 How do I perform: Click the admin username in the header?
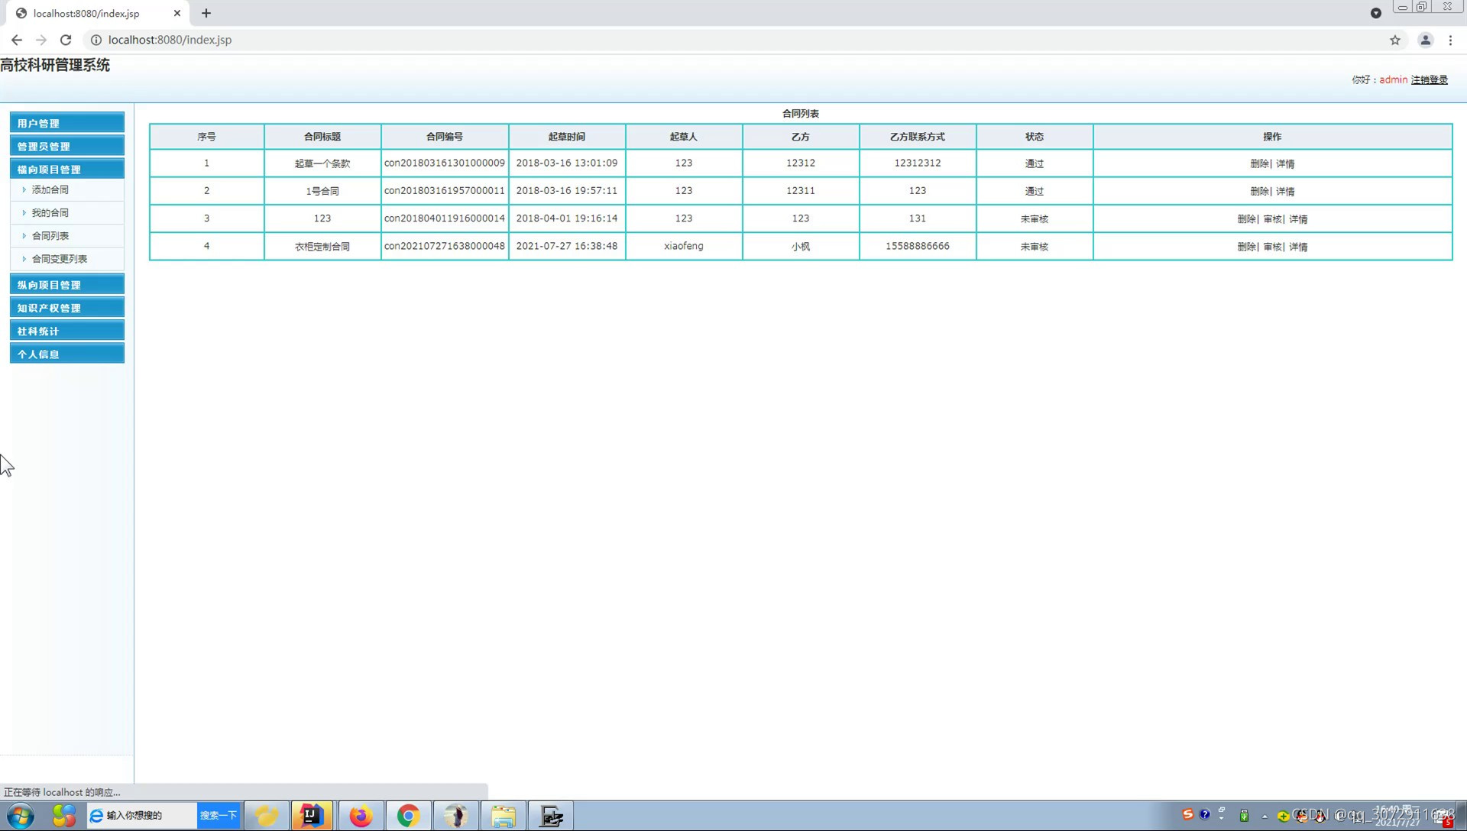[1393, 79]
